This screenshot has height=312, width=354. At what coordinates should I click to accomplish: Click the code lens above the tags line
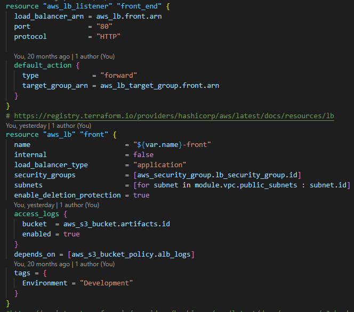[64, 264]
